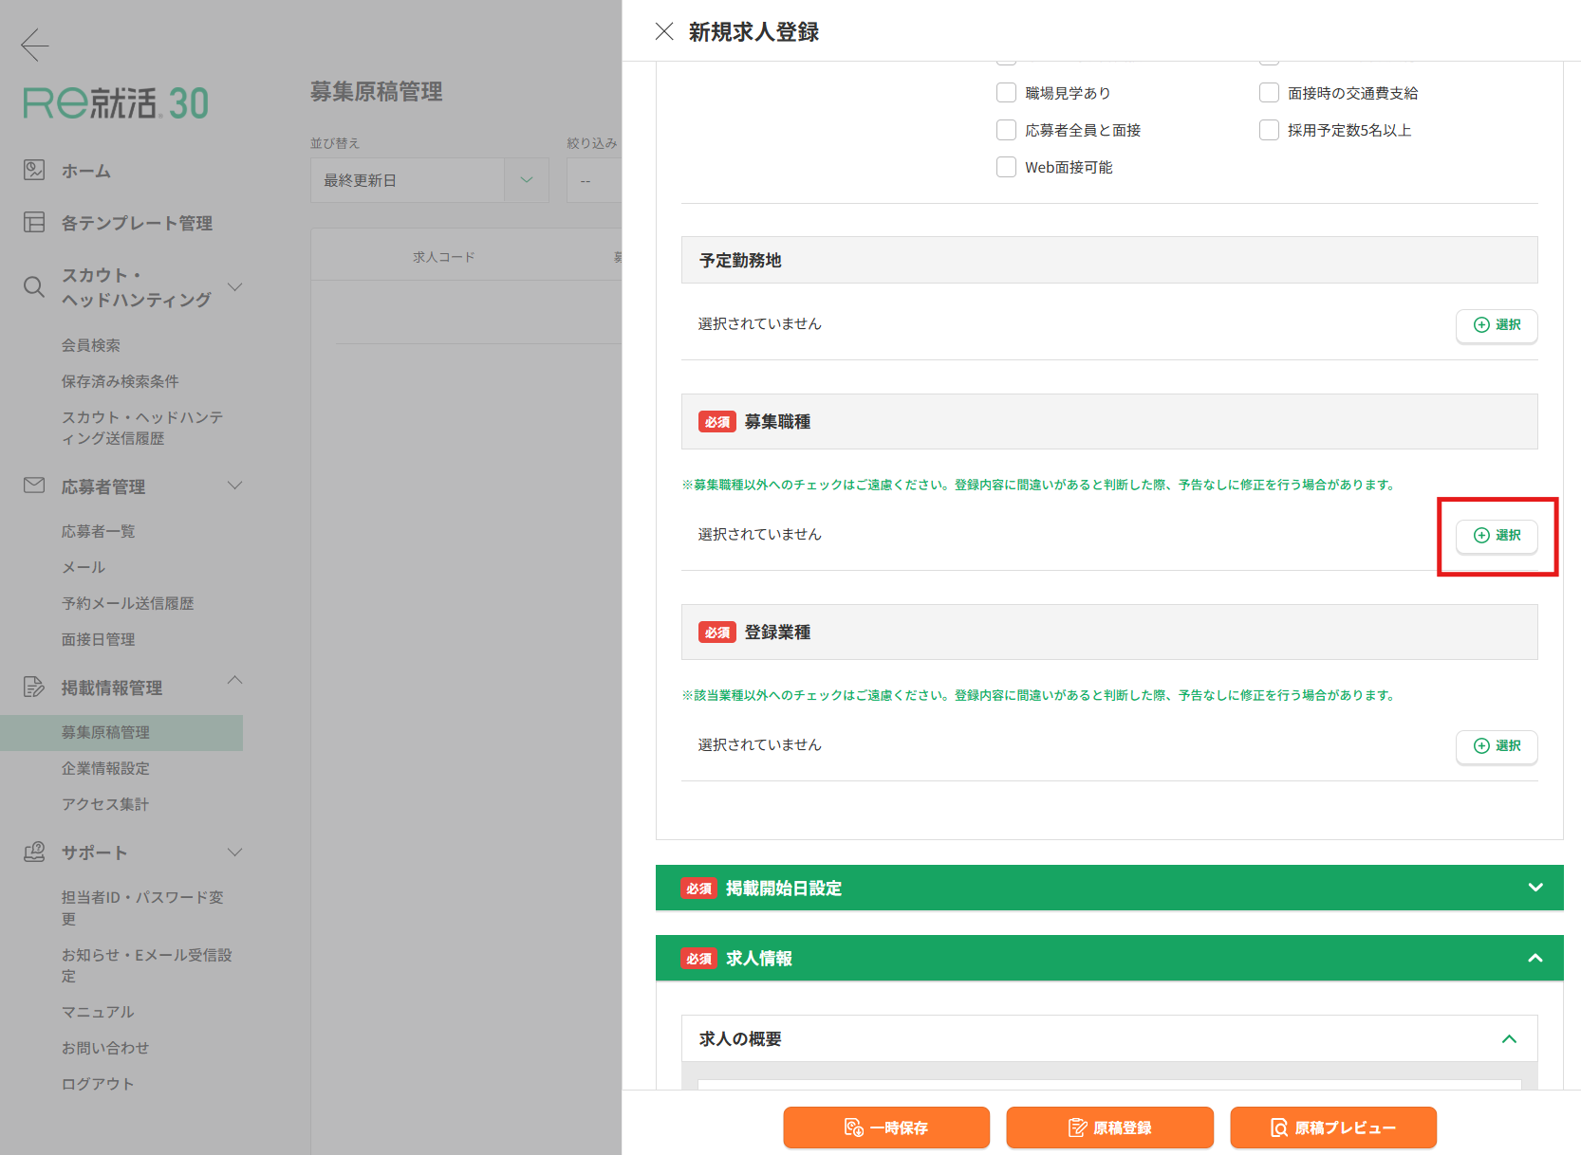Close the 新規求人登録 panel
This screenshot has height=1155, width=1581.
pos(664,31)
